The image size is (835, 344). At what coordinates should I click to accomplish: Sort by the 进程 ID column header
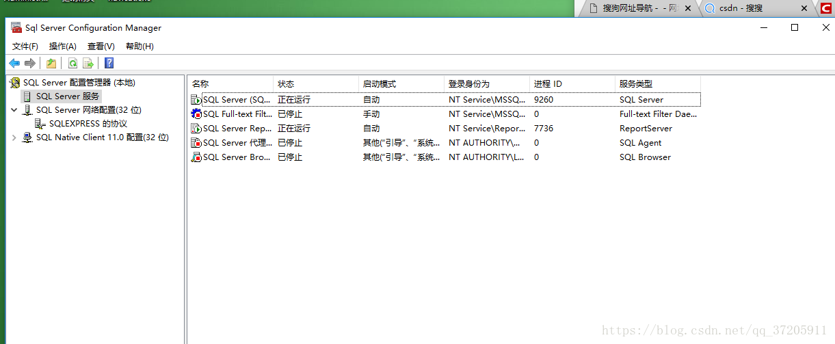572,83
